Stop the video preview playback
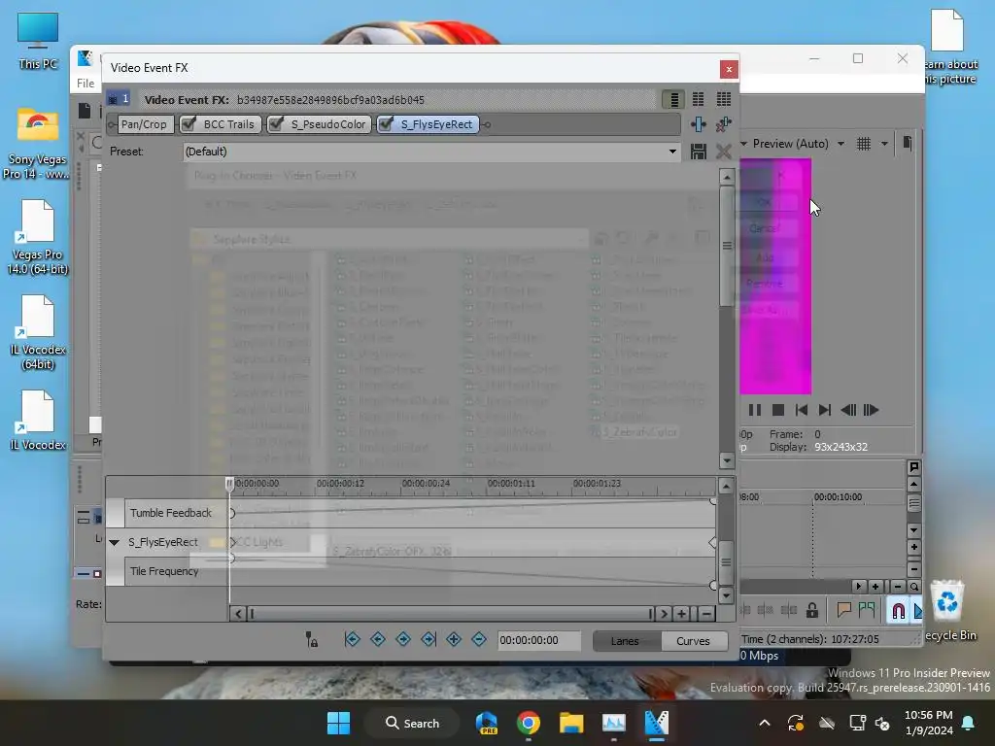995x746 pixels. click(778, 411)
